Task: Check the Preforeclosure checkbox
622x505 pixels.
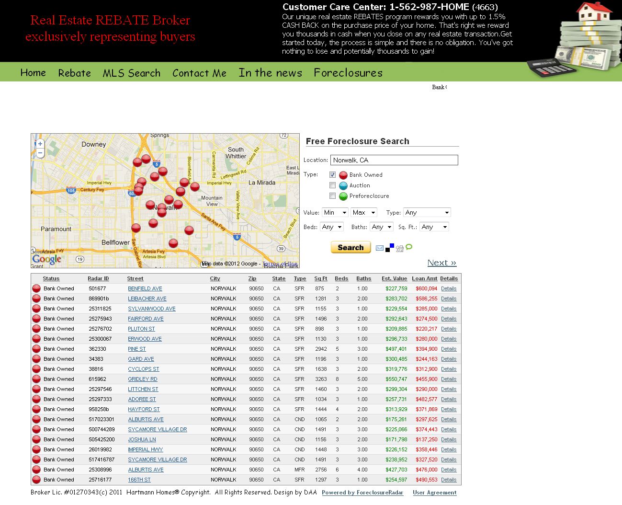Action: 332,196
